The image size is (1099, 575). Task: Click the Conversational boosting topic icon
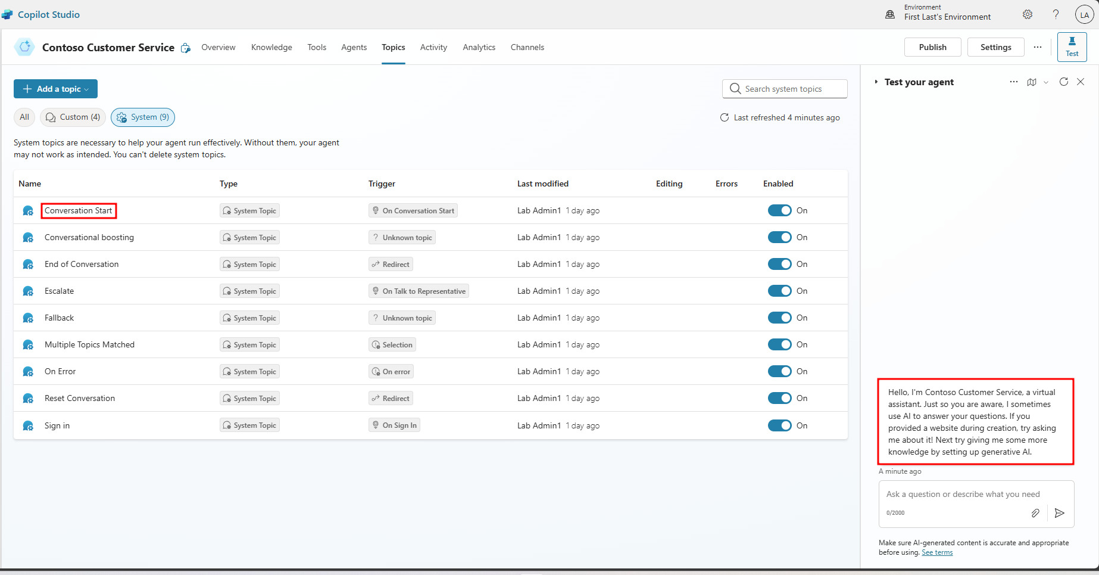point(28,237)
